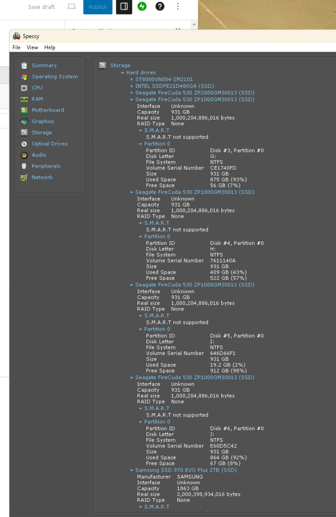Click the Publish button in editor

[98, 7]
